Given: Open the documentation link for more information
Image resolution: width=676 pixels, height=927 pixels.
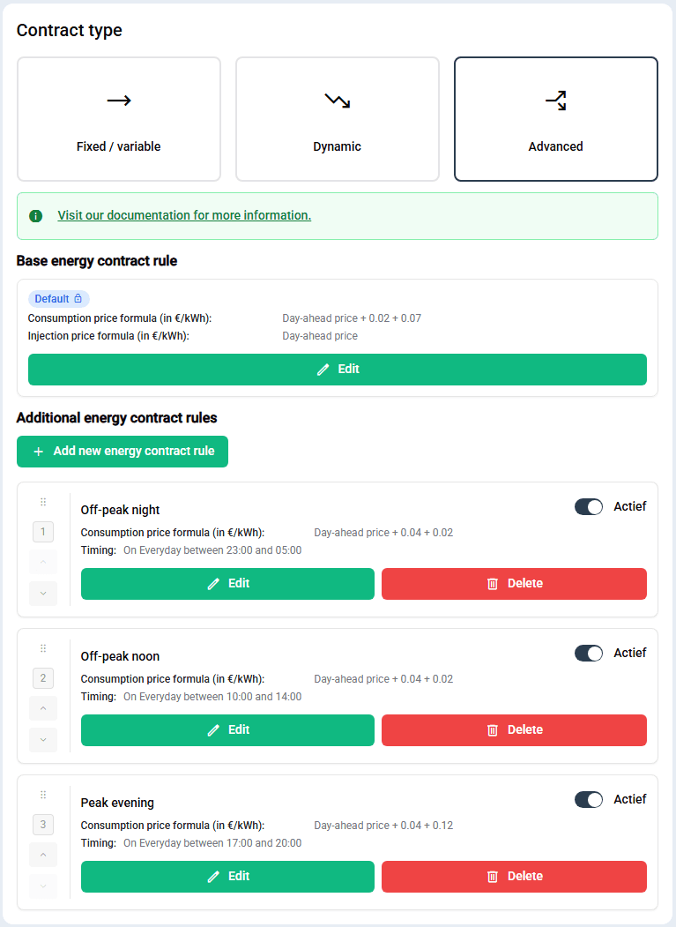Looking at the screenshot, I should tap(184, 215).
